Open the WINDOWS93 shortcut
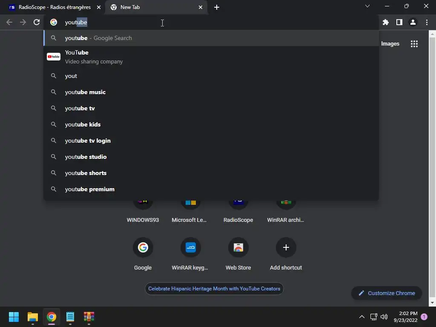Screen dimensions: 436x327 (x=143, y=212)
